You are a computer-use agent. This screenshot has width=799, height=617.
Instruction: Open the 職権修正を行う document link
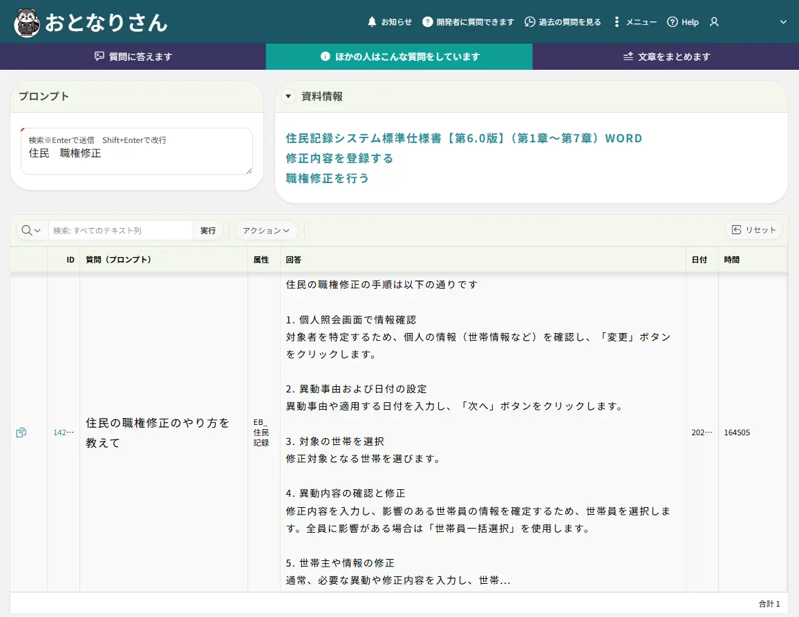pyautogui.click(x=327, y=178)
